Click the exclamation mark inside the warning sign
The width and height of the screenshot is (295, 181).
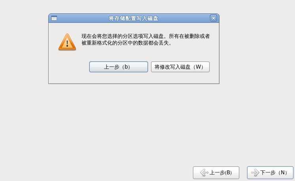click(x=67, y=43)
